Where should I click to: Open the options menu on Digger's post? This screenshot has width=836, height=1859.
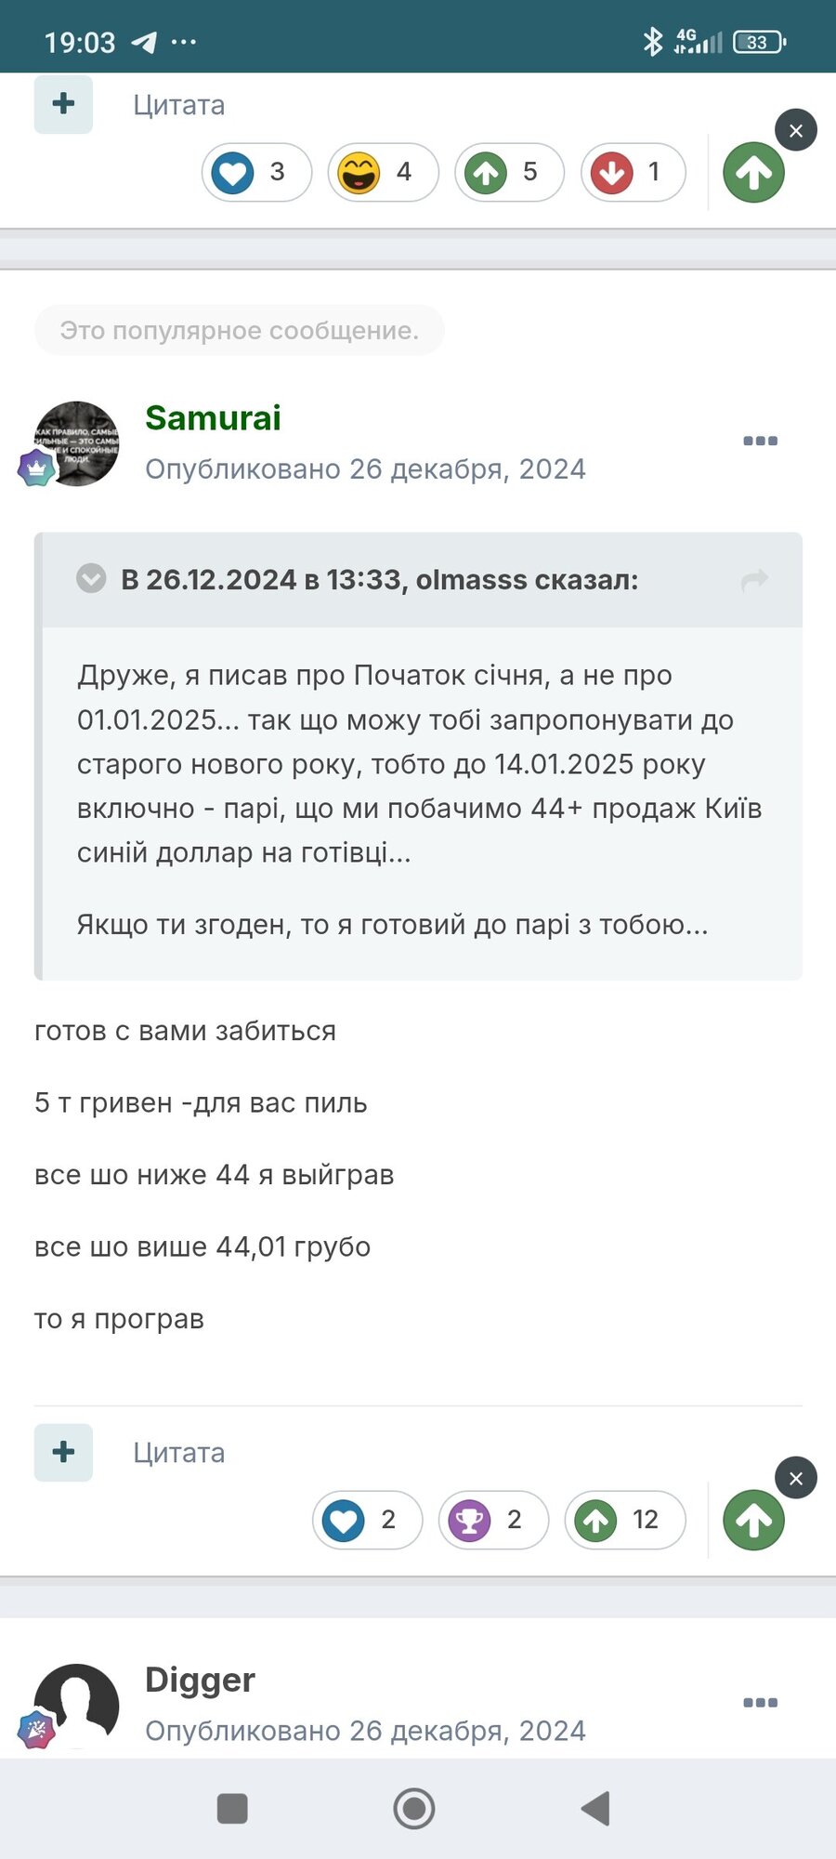point(761,1702)
